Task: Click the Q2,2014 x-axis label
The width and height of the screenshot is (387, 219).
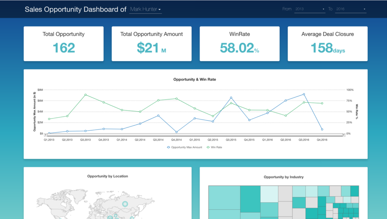Action: click(x=140, y=140)
